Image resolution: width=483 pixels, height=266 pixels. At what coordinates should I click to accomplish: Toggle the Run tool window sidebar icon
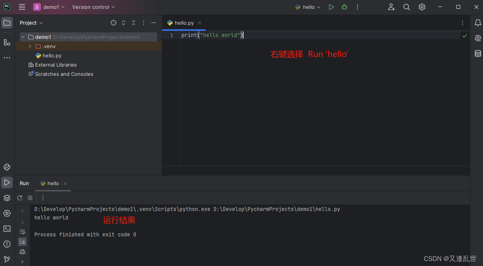[x=7, y=182]
